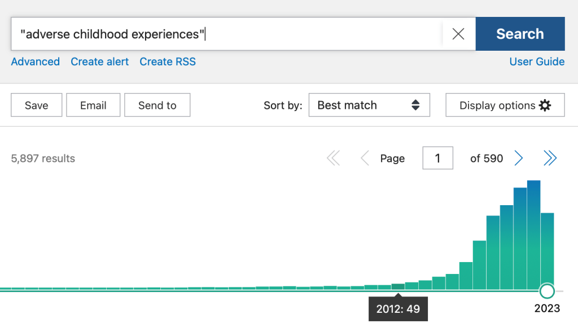Click the 2023 timeline slider handle
The image size is (578, 332).
pos(547,291)
